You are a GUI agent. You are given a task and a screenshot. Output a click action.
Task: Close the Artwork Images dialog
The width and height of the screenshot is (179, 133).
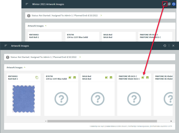click(173, 46)
